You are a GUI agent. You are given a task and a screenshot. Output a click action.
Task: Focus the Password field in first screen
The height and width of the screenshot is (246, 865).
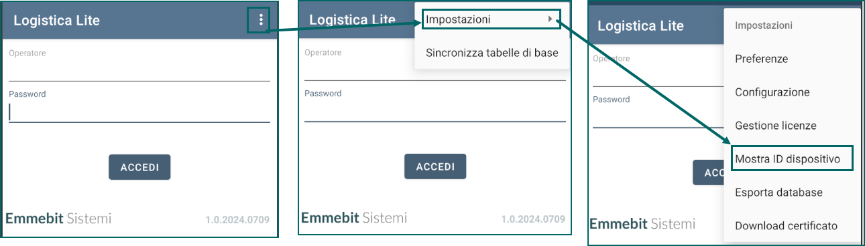pos(139,107)
